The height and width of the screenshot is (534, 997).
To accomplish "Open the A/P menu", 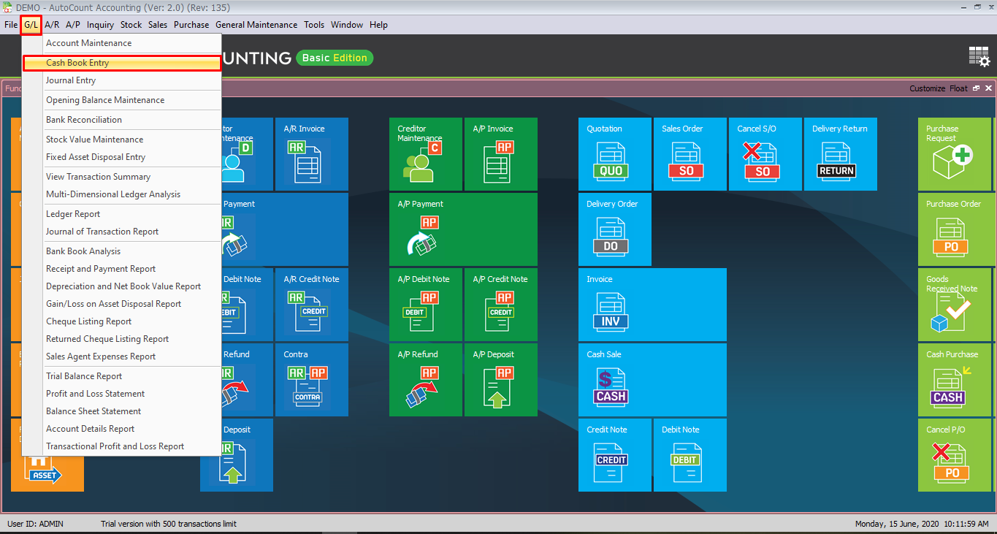I will click(73, 25).
